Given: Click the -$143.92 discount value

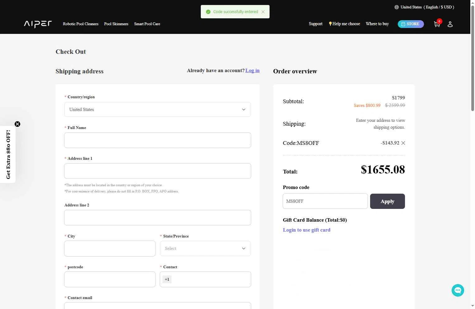Looking at the screenshot, I should (x=390, y=143).
